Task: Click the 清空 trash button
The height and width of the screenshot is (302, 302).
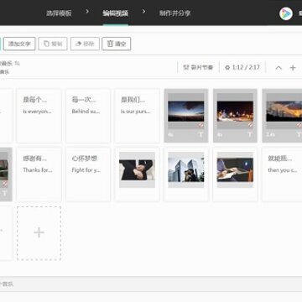Action: click(x=117, y=44)
